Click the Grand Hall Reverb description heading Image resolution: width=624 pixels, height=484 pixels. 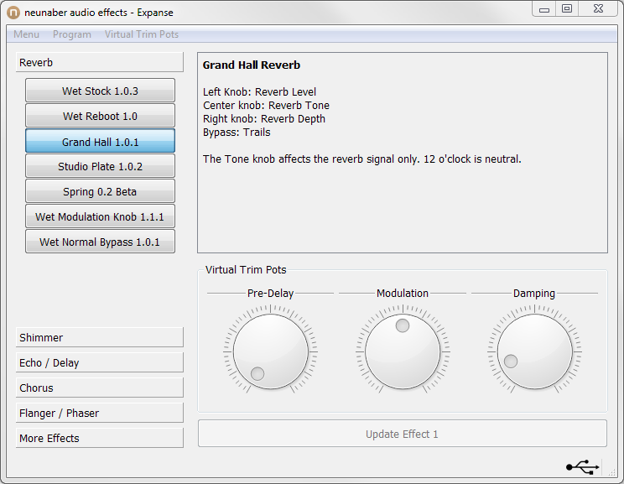coord(252,65)
